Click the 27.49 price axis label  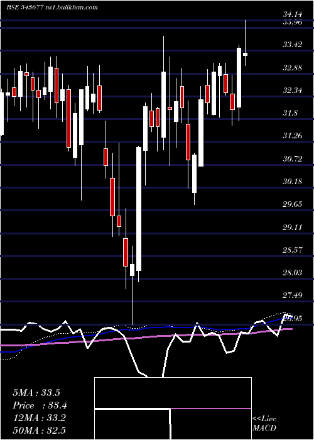293,295
